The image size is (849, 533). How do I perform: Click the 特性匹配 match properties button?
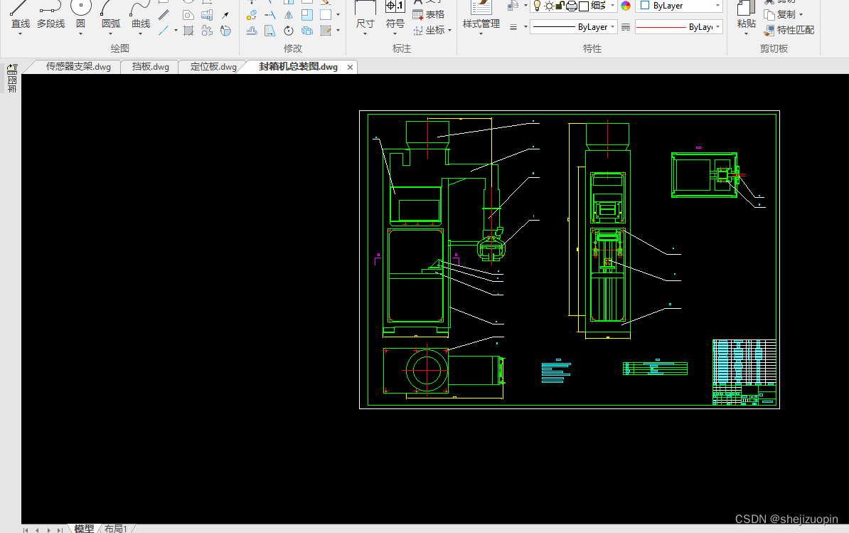click(x=789, y=30)
